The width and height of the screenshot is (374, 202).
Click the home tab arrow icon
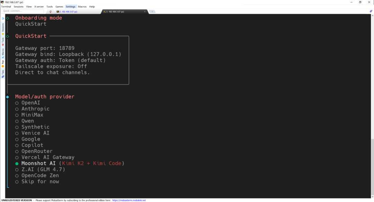click(x=50, y=11)
